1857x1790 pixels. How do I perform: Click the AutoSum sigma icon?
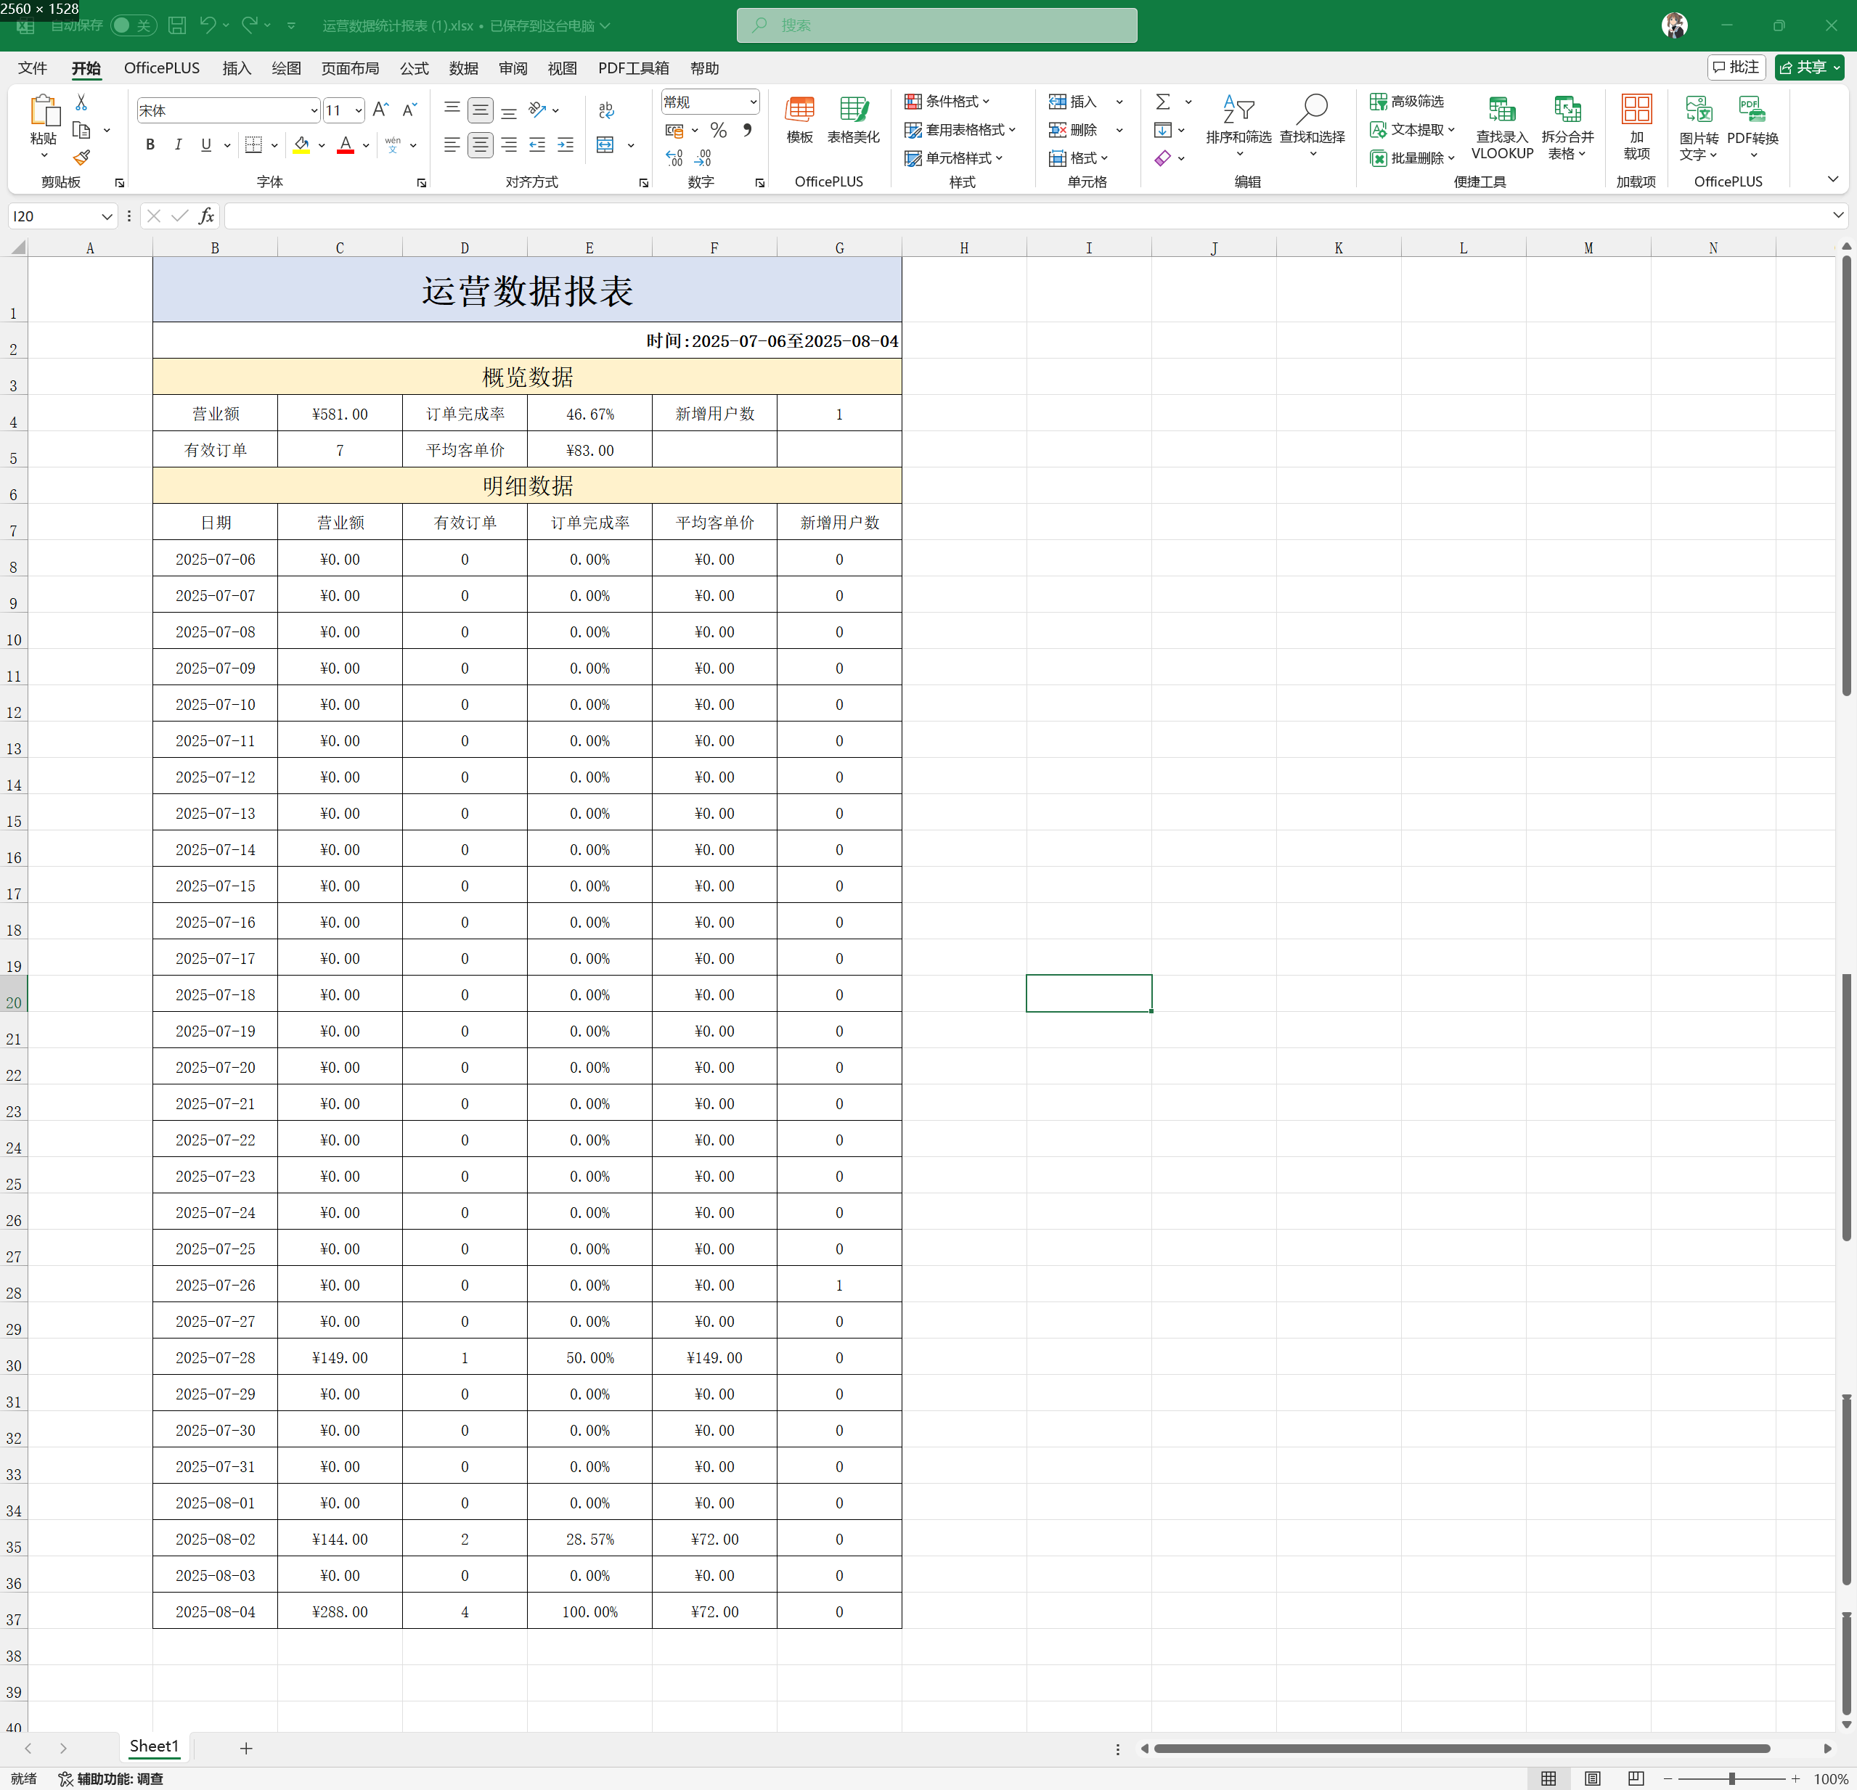(x=1162, y=102)
